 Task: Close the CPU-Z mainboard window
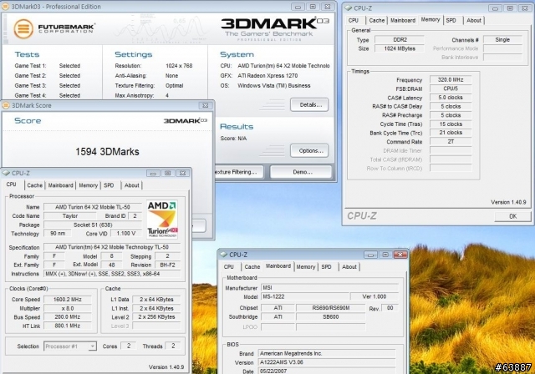pos(400,255)
